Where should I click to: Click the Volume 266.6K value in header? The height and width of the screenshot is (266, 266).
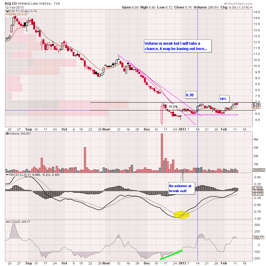tap(206, 7)
